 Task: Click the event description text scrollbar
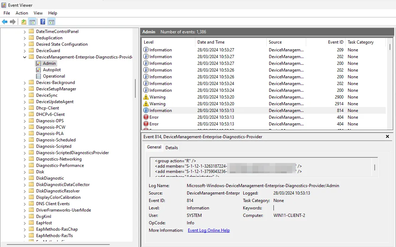coord(375,167)
